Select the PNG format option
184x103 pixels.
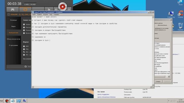(24, 49)
